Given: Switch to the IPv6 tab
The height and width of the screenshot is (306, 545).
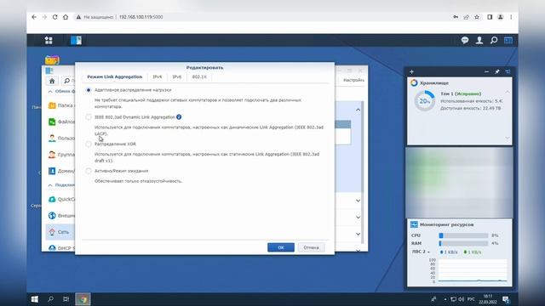Looking at the screenshot, I should pos(176,76).
